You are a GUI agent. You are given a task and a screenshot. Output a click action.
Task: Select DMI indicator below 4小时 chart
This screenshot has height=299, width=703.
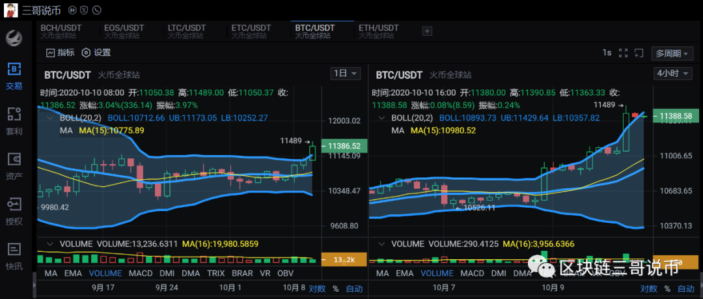(499, 273)
